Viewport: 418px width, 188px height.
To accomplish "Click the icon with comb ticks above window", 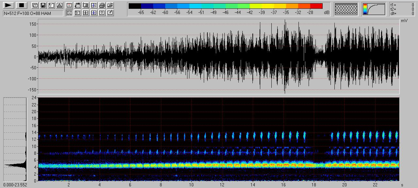I will 77,5.
